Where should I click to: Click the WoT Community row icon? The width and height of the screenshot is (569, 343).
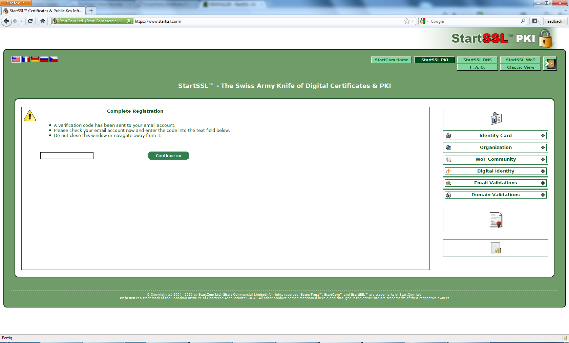pyautogui.click(x=448, y=159)
